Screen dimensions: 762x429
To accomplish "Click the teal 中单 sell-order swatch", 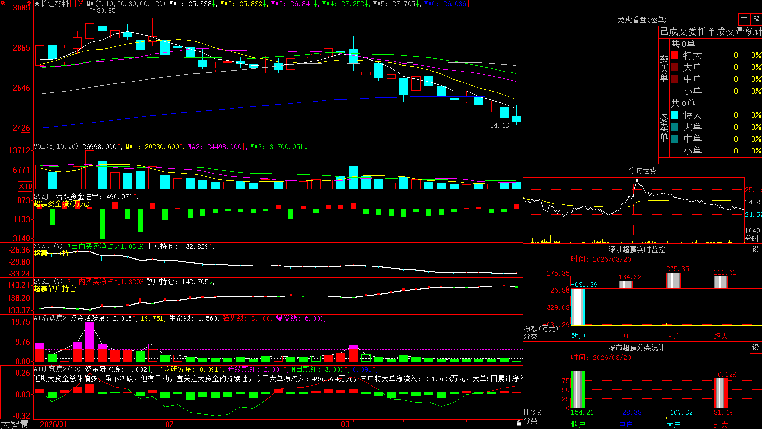I will tap(674, 139).
